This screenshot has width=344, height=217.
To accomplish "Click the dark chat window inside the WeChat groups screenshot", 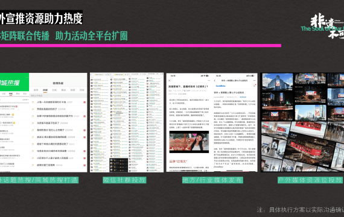I will [119, 165].
